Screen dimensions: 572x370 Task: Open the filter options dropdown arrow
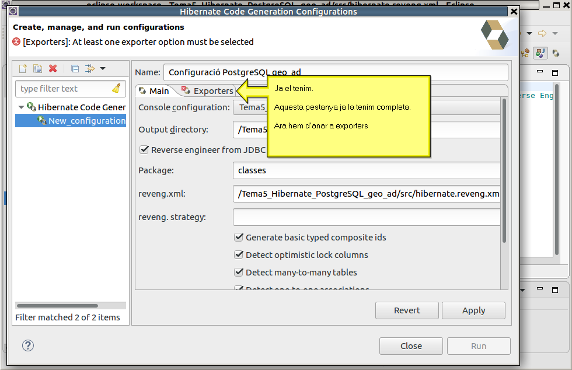pos(103,68)
